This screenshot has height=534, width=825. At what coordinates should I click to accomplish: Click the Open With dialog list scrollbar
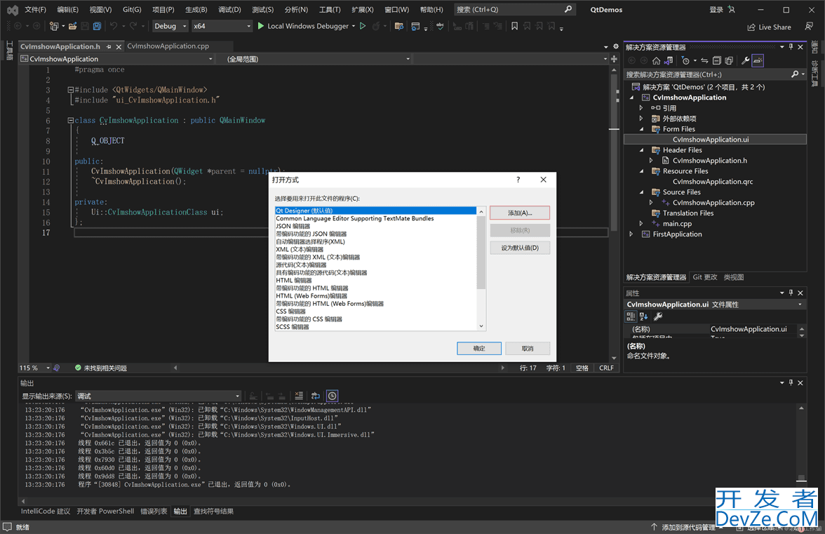[481, 252]
